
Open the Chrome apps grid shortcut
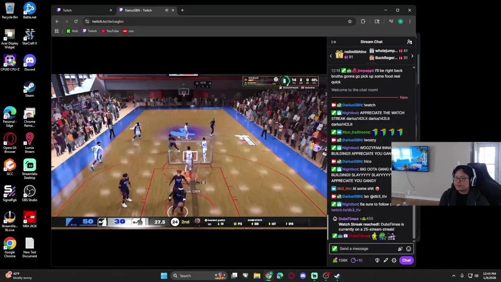pyautogui.click(x=57, y=31)
